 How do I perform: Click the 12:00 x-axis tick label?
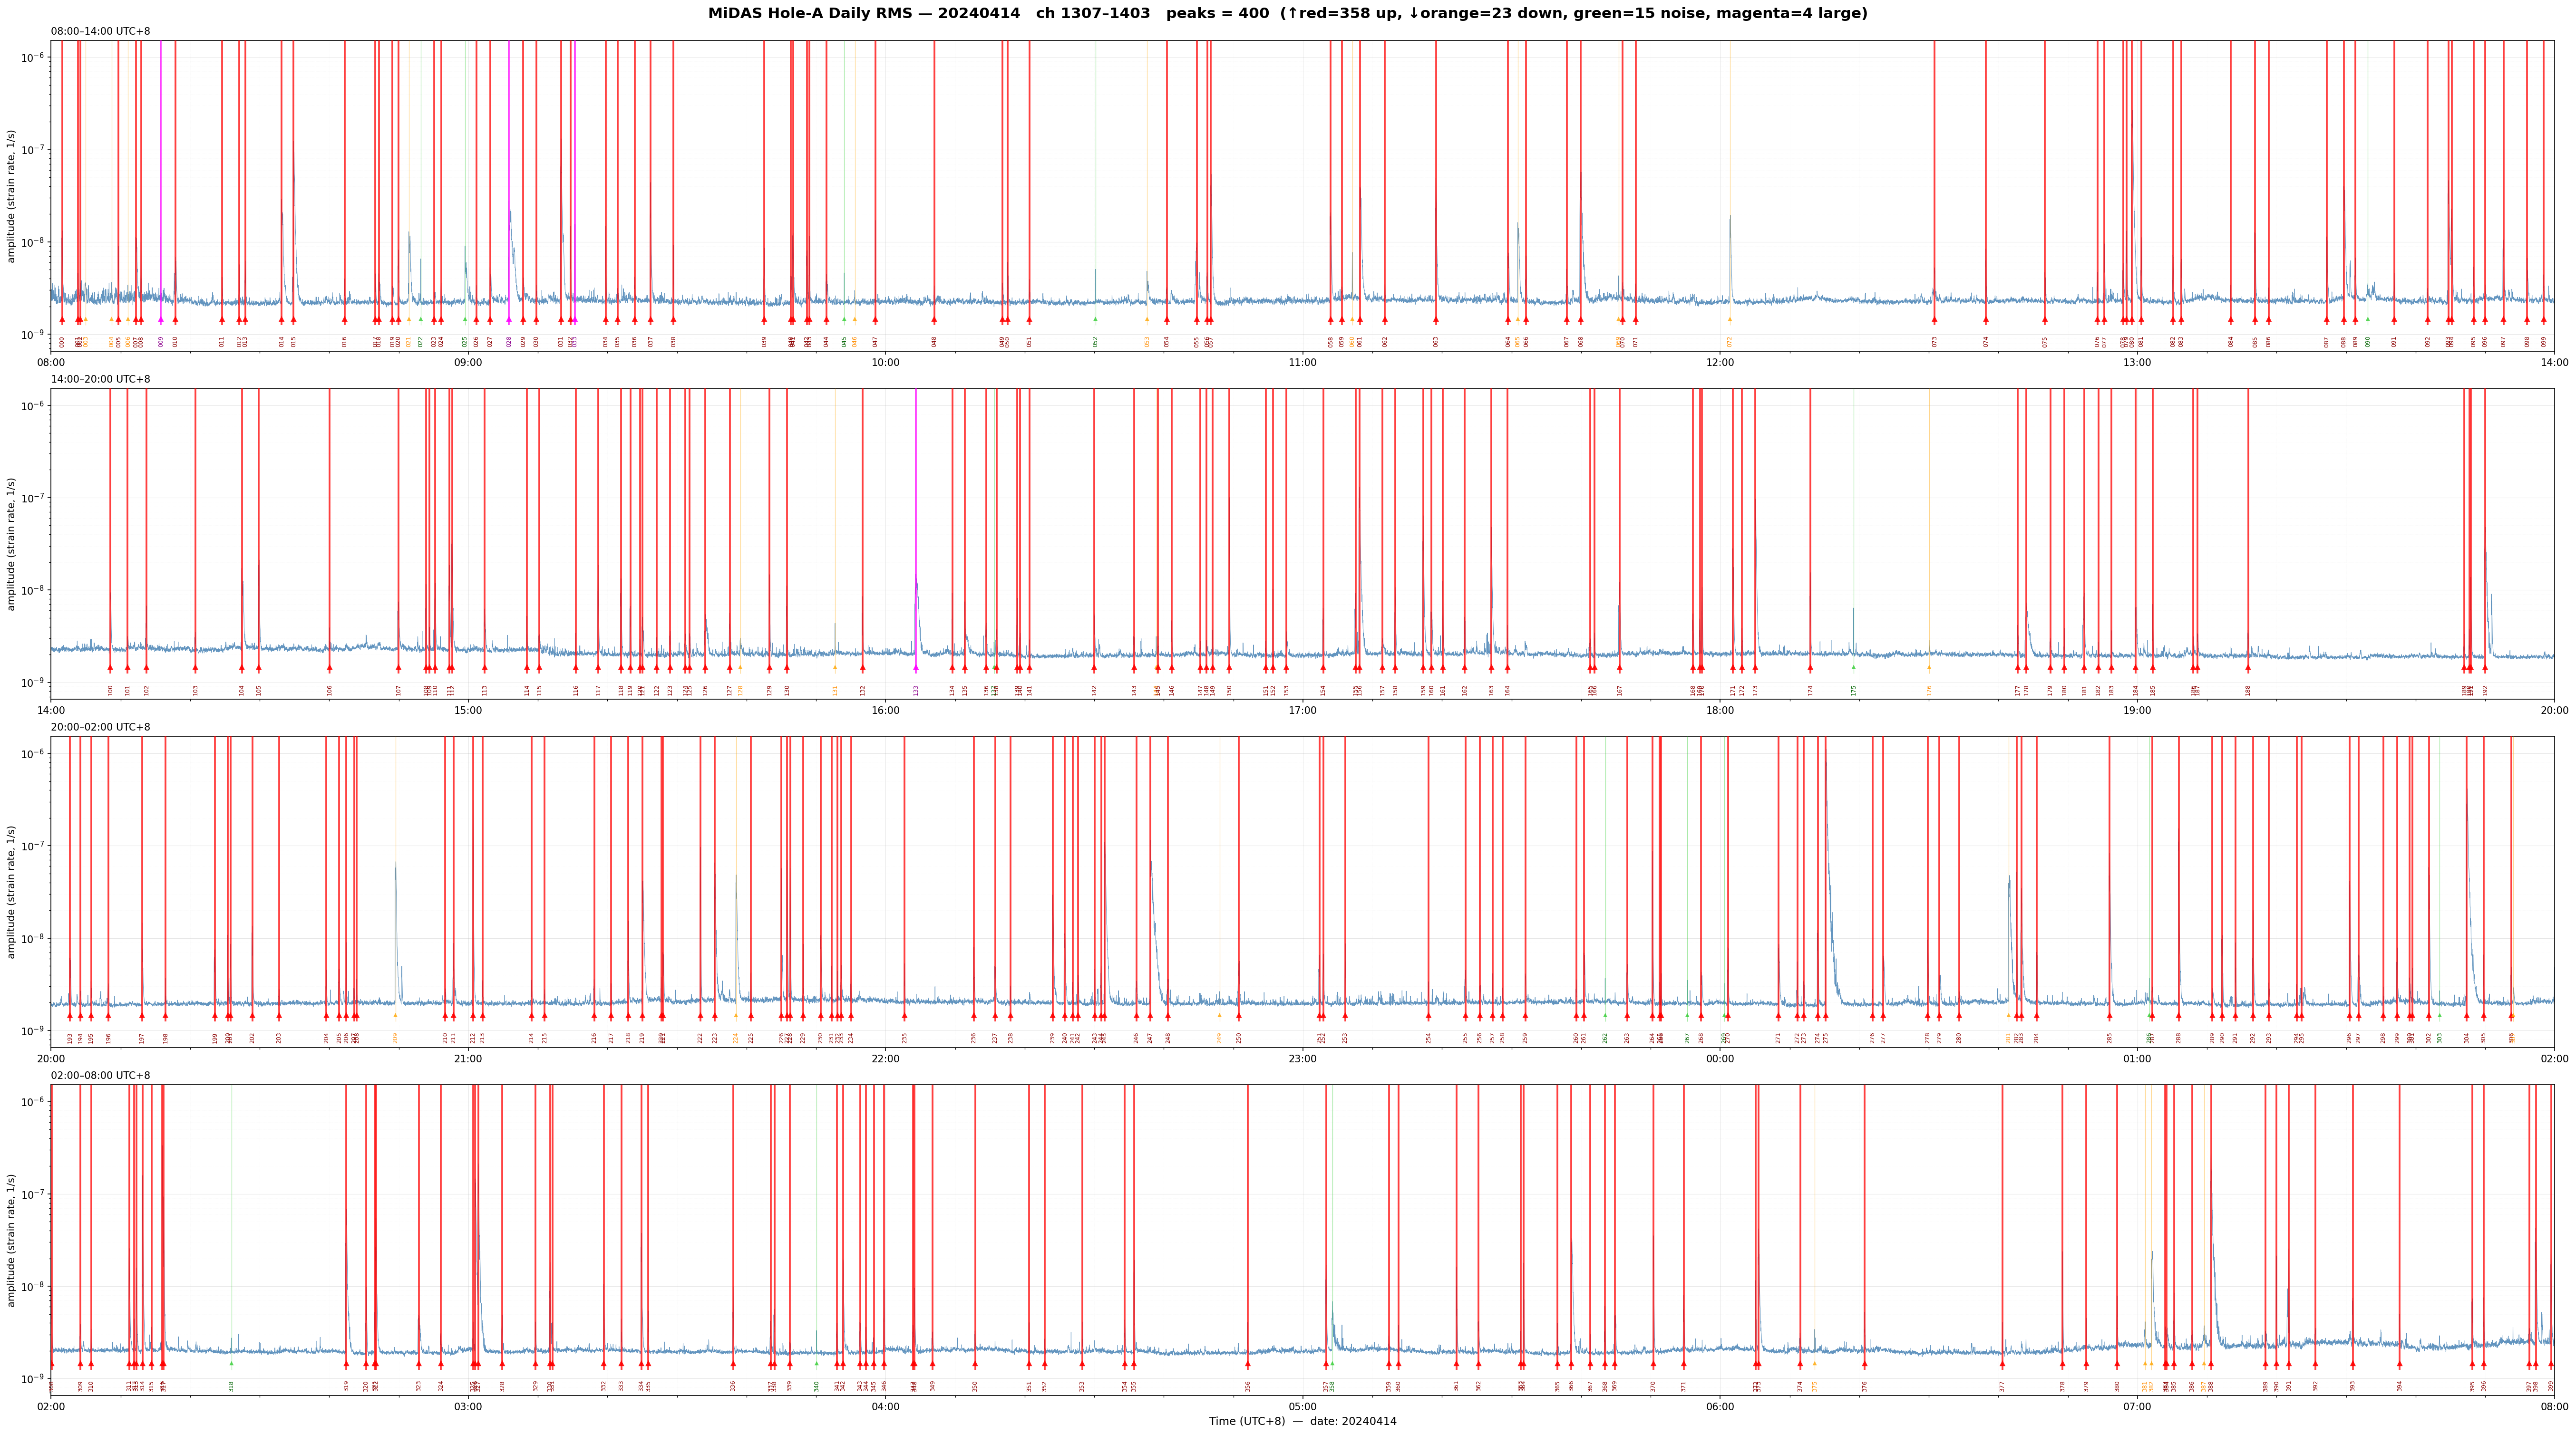[x=1720, y=362]
